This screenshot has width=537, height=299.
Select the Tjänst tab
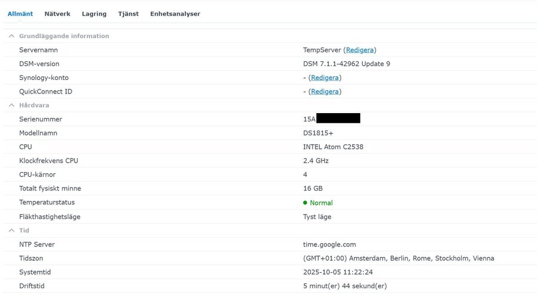click(x=128, y=14)
